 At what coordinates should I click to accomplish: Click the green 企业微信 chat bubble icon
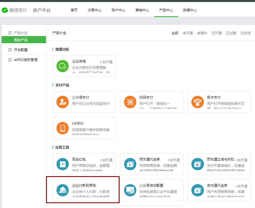click(62, 66)
